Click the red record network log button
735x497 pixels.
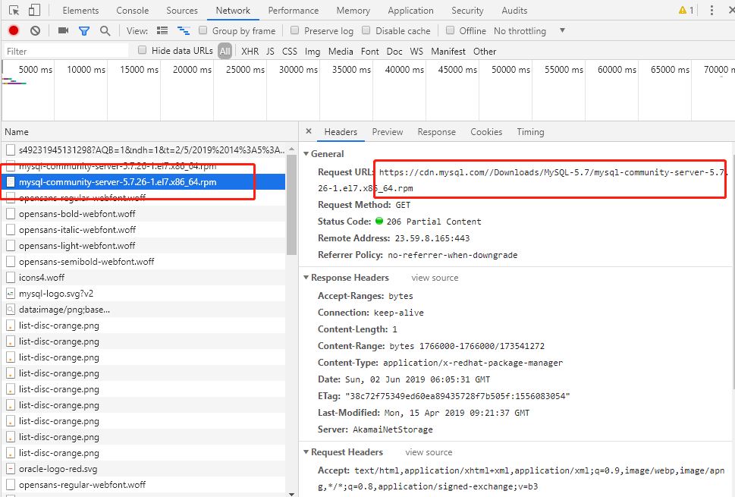[x=14, y=30]
